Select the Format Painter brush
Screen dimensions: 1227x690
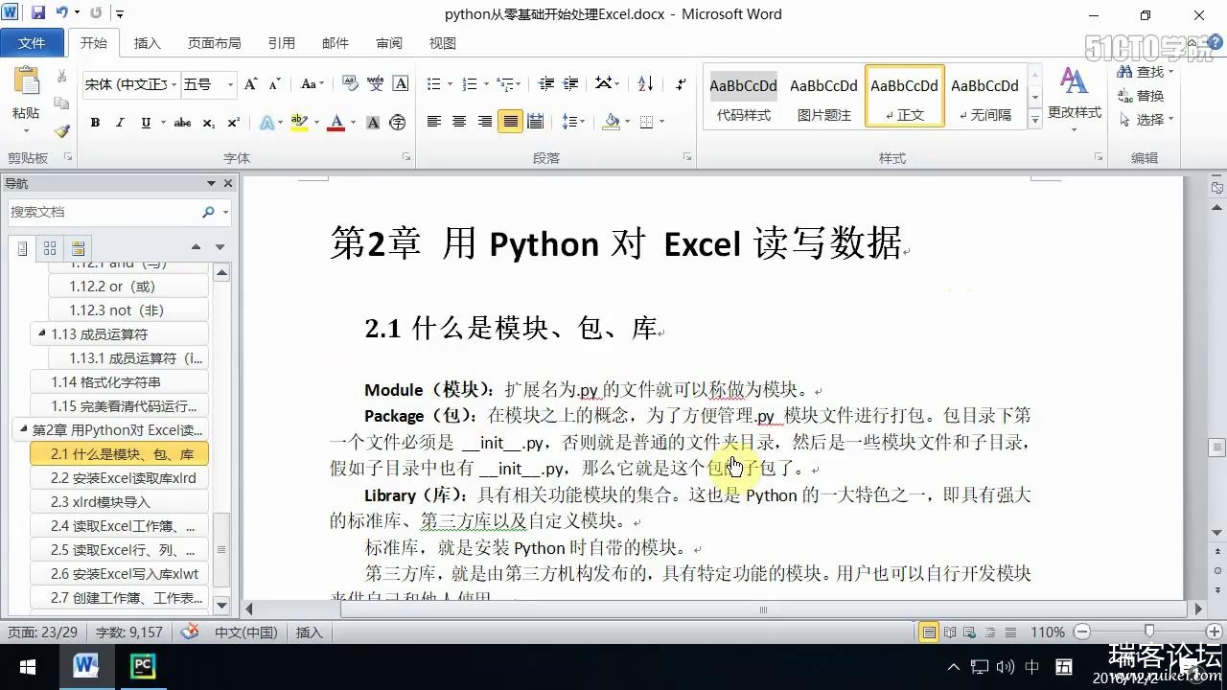click(x=62, y=130)
